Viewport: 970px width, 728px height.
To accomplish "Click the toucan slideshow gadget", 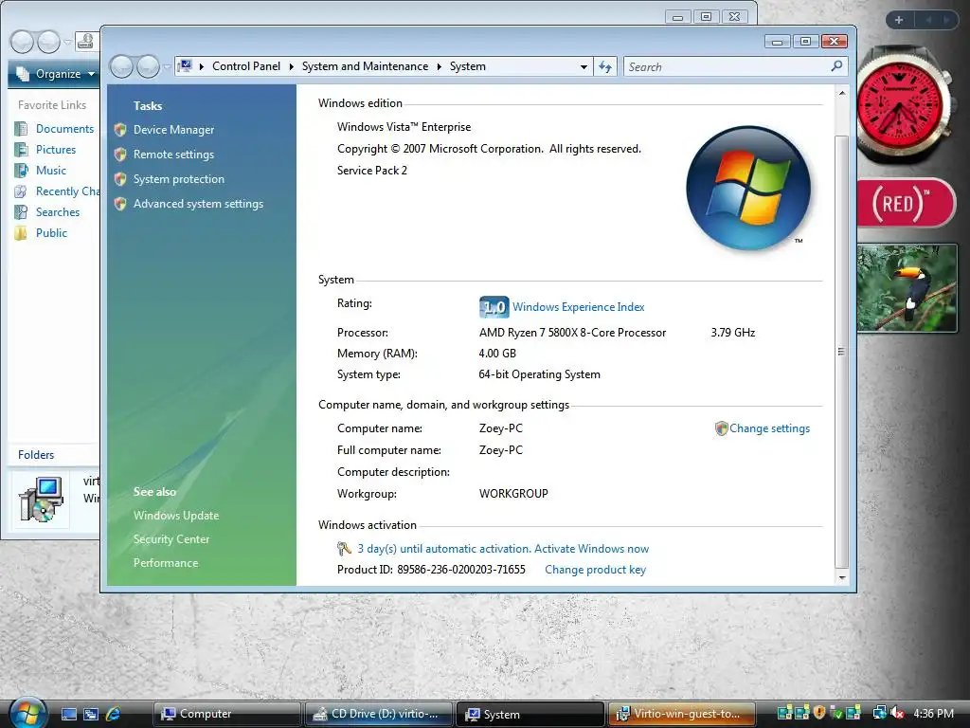I will [x=907, y=288].
